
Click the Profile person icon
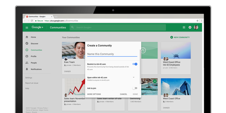(27, 56)
